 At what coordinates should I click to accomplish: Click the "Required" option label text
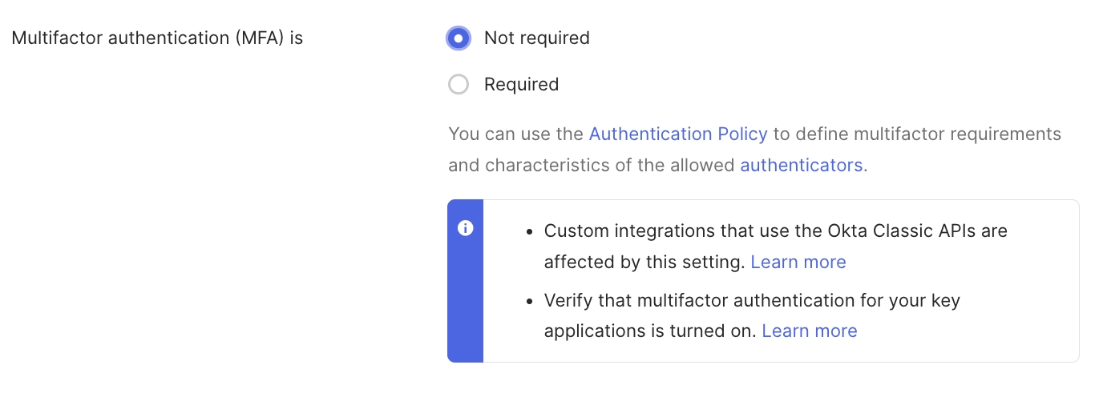pos(521,85)
